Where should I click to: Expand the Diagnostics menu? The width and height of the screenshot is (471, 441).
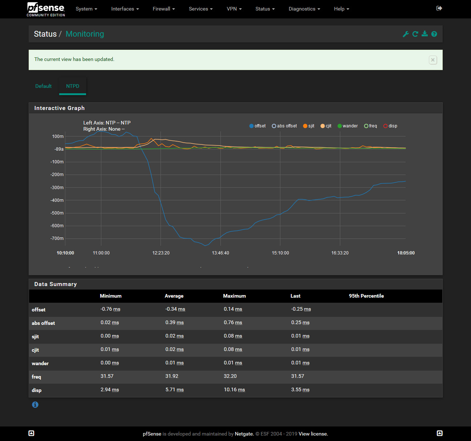click(304, 9)
